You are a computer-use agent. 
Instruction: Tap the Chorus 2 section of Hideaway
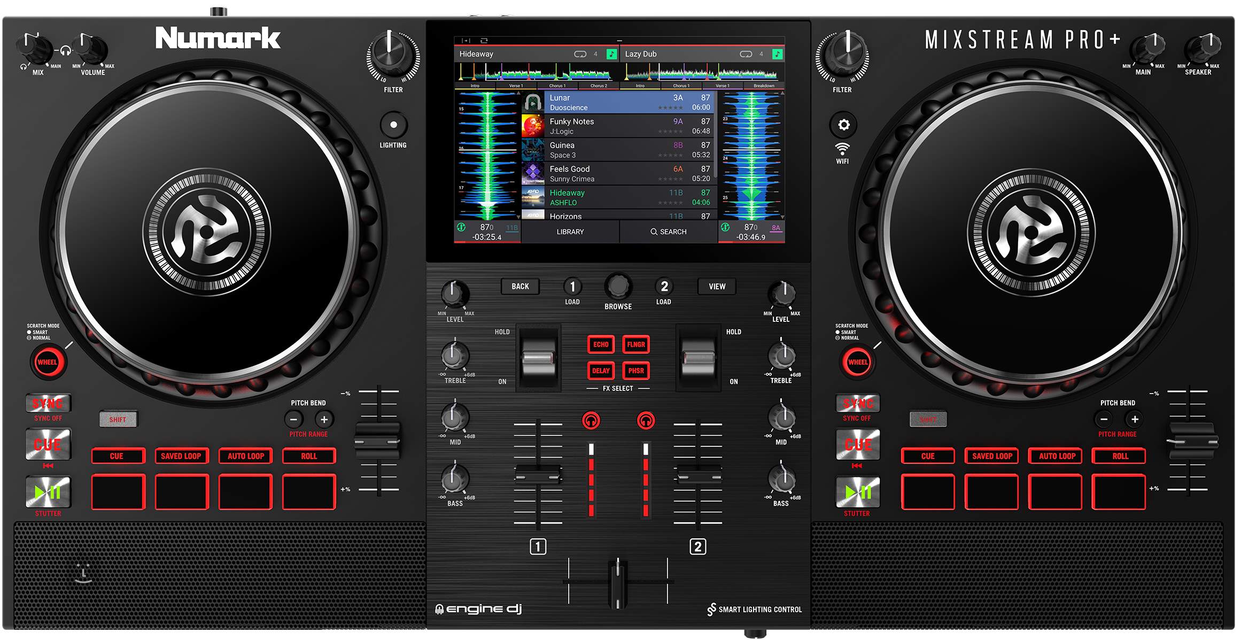599,86
